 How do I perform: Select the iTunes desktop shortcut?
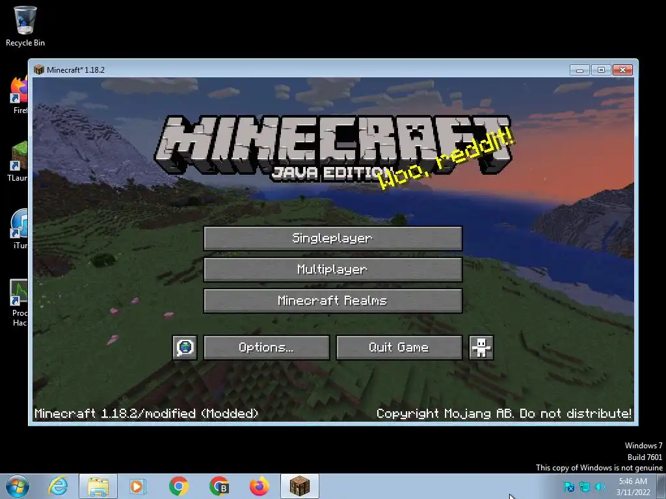click(x=19, y=229)
